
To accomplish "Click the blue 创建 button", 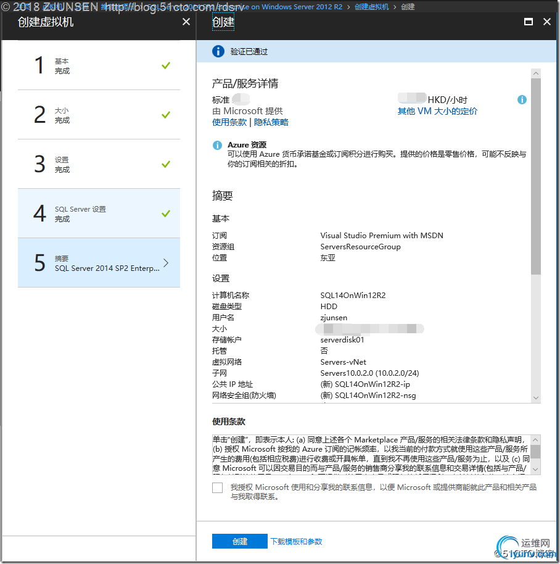I will click(x=239, y=541).
